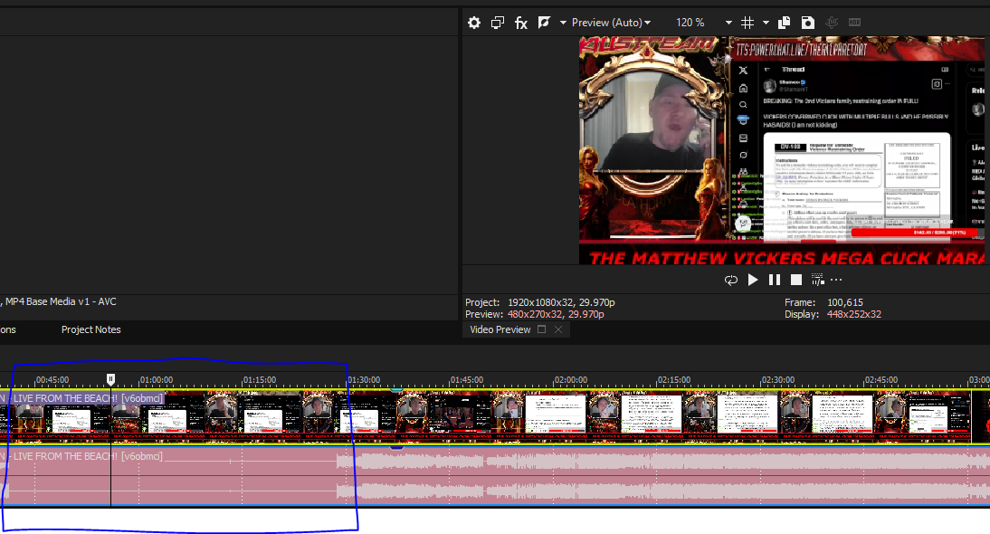Expand split screen view options arrow
Viewport: 990px width, 534px height.
tap(563, 23)
